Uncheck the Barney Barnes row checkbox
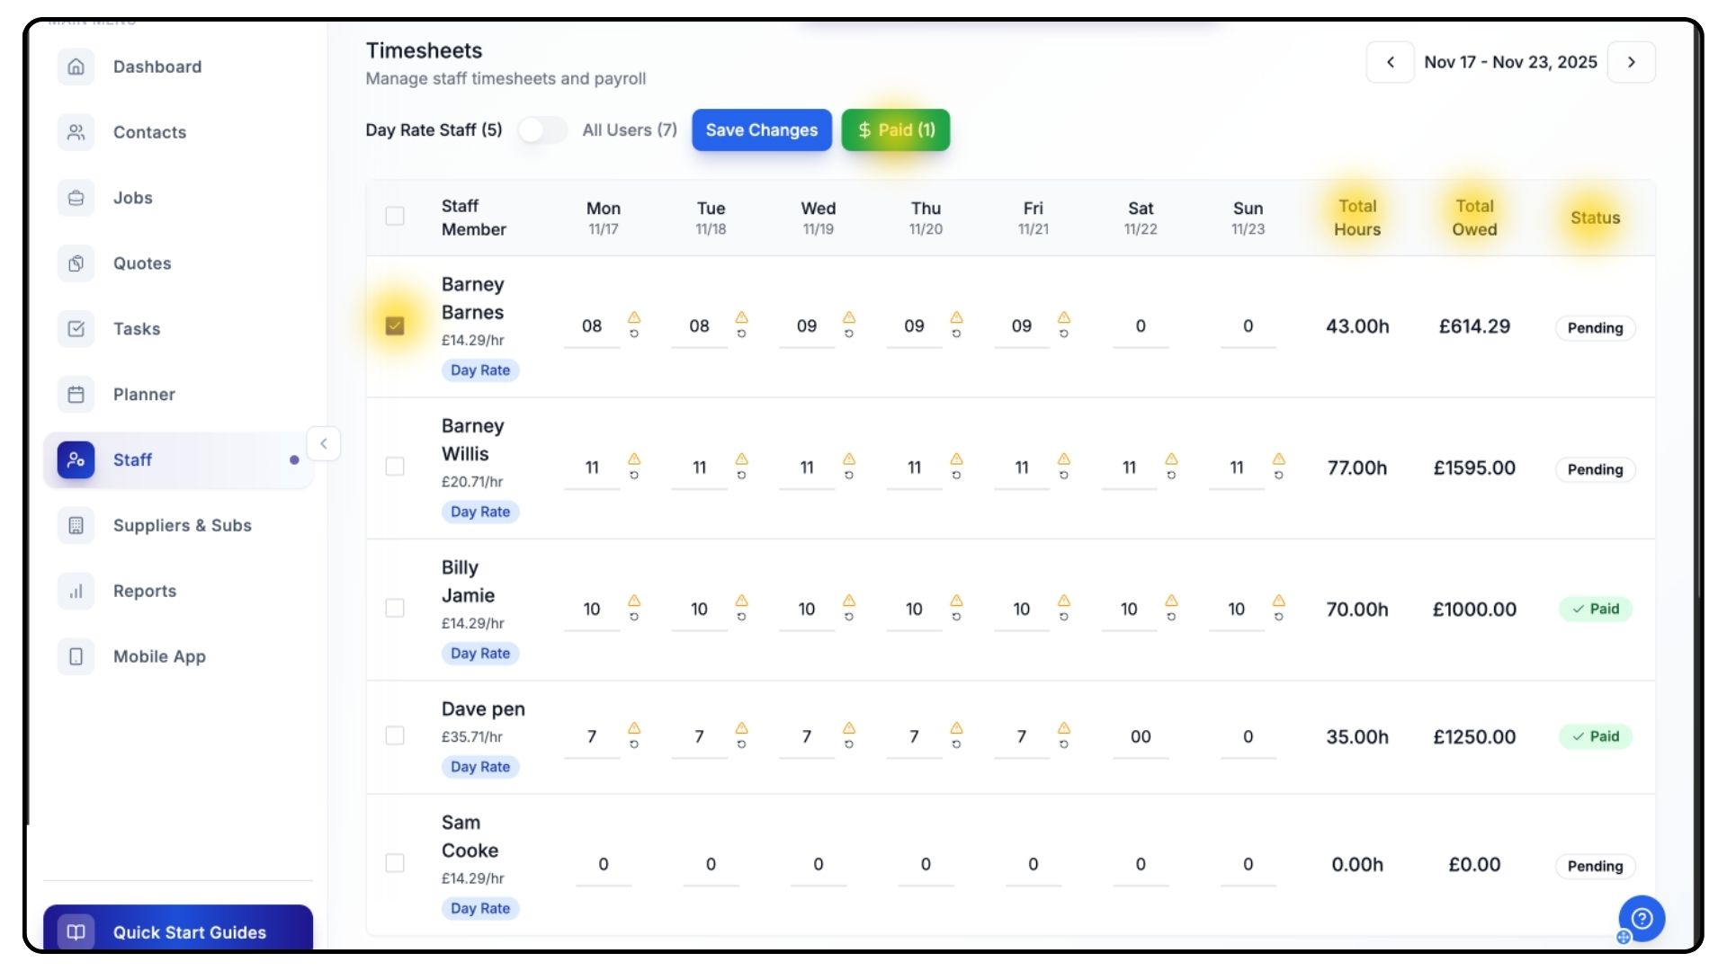This screenshot has height=971, width=1727. click(x=395, y=325)
